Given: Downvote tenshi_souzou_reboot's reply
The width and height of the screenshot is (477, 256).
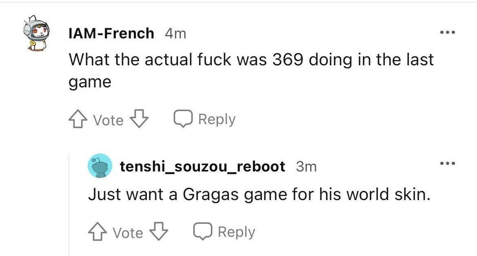Looking at the screenshot, I should click(158, 232).
